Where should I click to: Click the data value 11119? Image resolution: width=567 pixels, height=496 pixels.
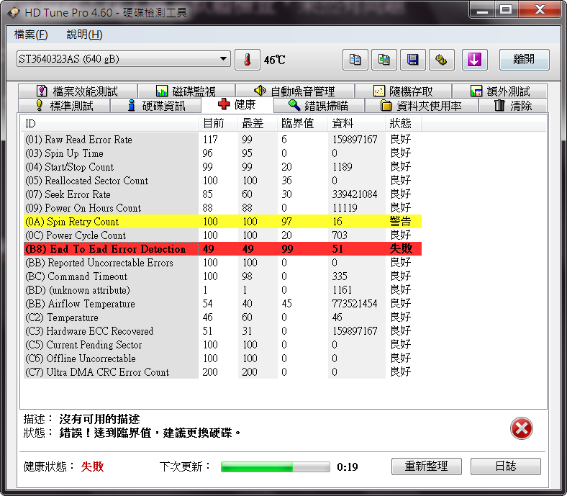pos(345,208)
